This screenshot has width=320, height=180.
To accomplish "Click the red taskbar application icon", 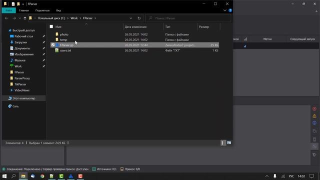I will [x=80, y=176].
